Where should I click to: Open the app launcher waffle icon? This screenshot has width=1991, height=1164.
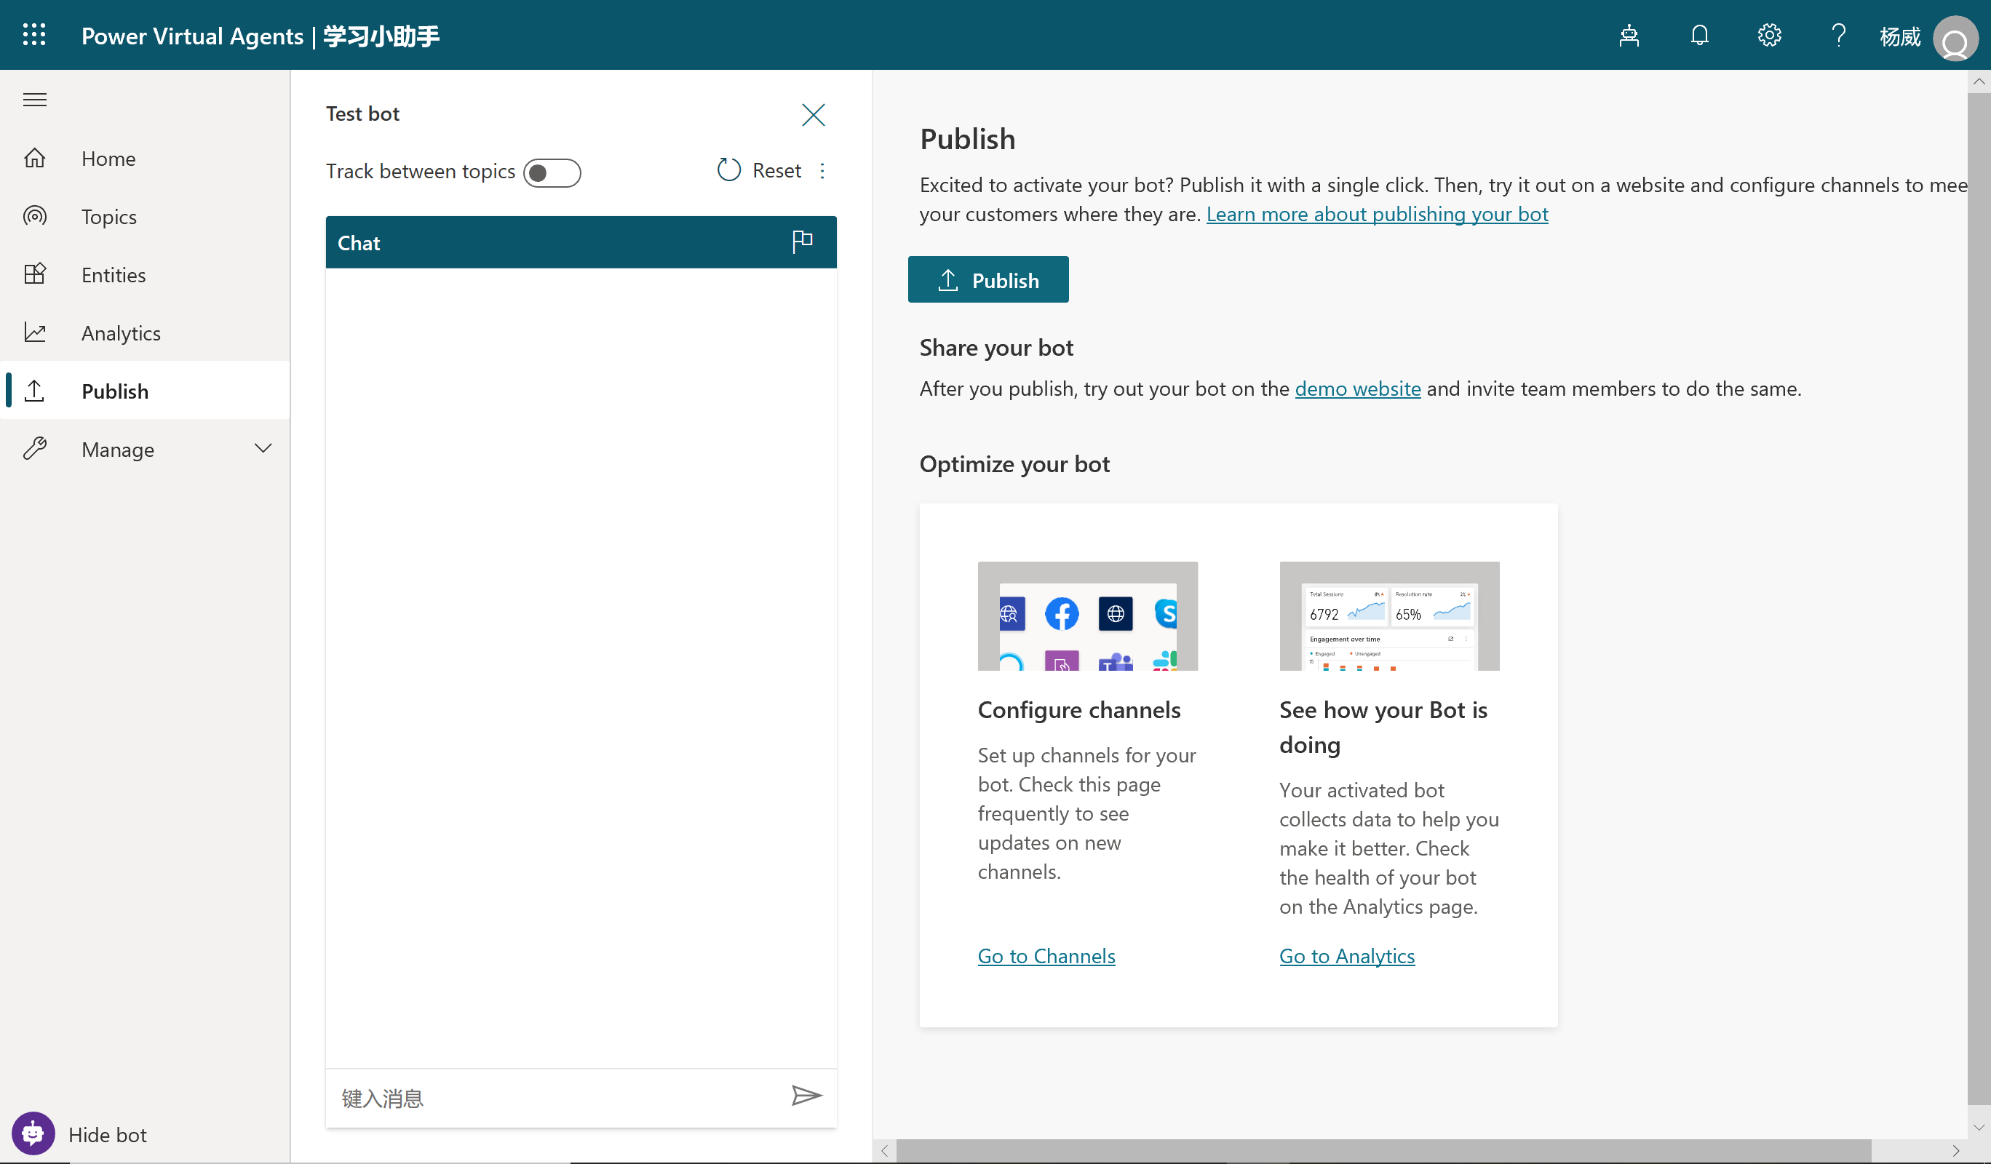[34, 35]
